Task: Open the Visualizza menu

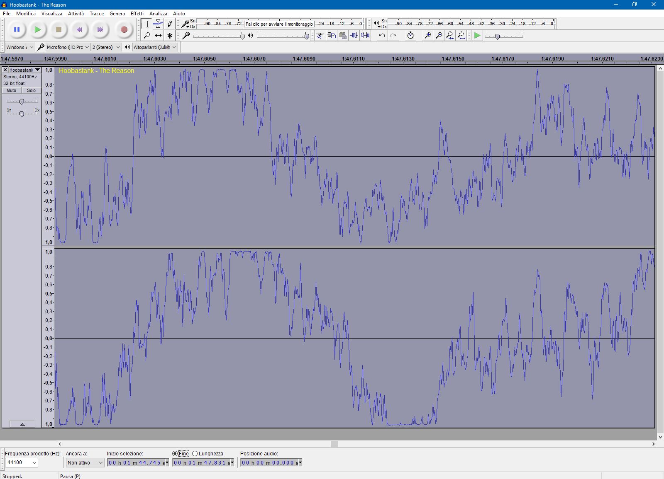Action: click(52, 14)
